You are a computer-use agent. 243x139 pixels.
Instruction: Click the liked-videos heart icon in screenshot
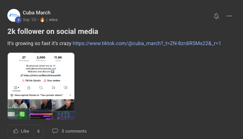(65, 87)
